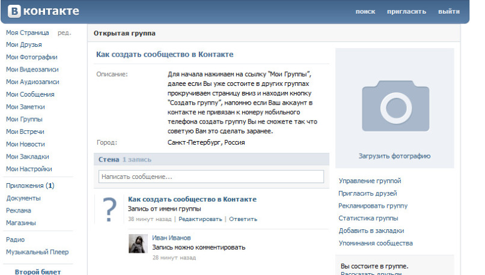The width and height of the screenshot is (485, 275).
Task: Open the поиск item in header
Action: click(x=365, y=12)
